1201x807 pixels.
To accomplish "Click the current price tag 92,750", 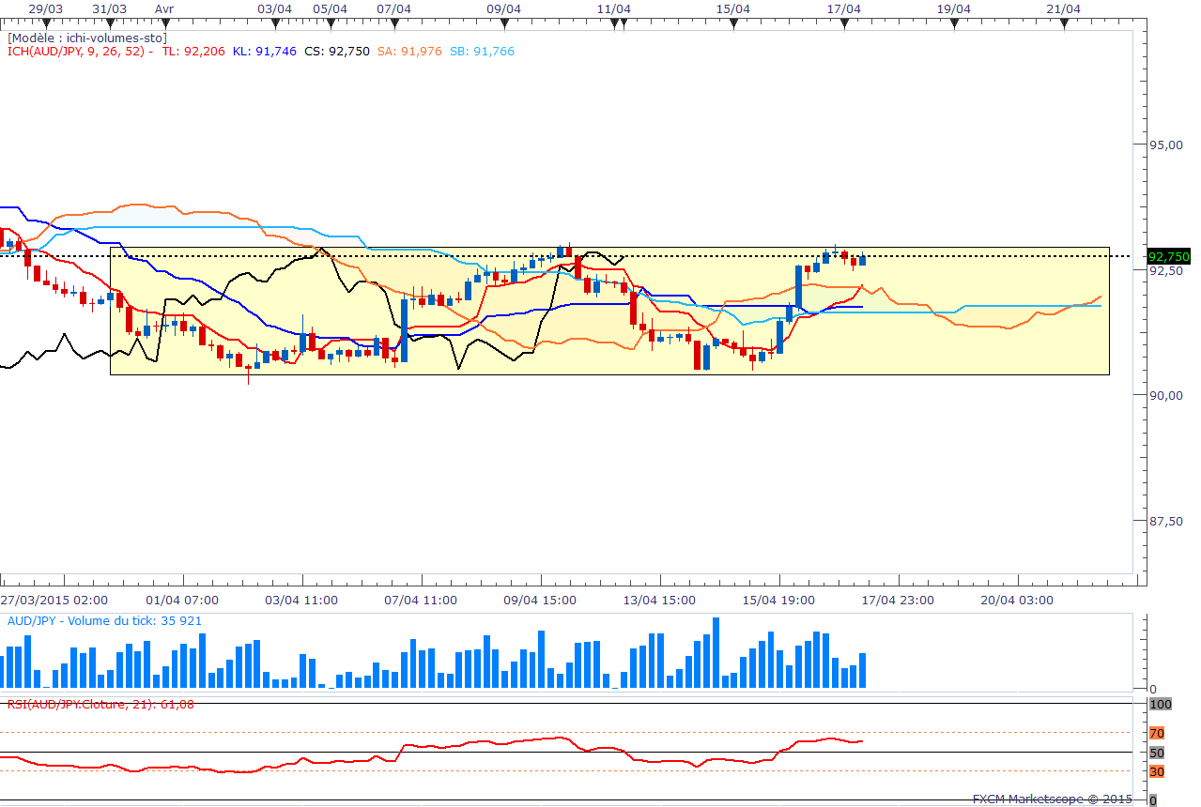I will [1168, 256].
